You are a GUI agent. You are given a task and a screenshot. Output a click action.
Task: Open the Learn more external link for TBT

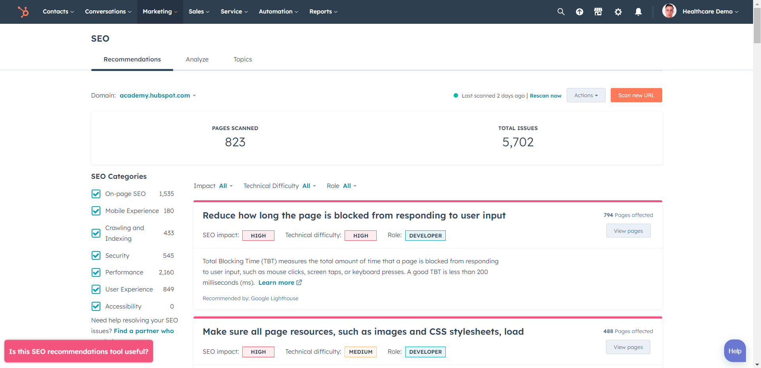[x=276, y=282]
